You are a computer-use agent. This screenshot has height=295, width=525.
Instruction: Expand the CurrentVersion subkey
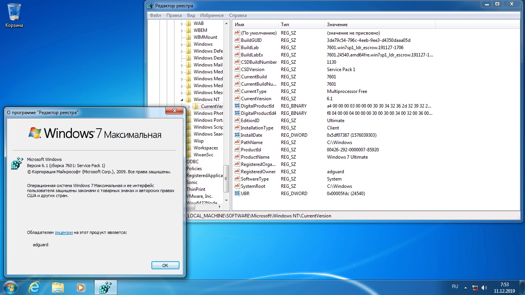(189, 106)
